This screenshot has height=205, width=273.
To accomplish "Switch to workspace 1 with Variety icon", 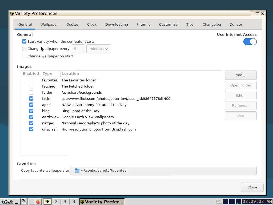I will click(47, 202).
